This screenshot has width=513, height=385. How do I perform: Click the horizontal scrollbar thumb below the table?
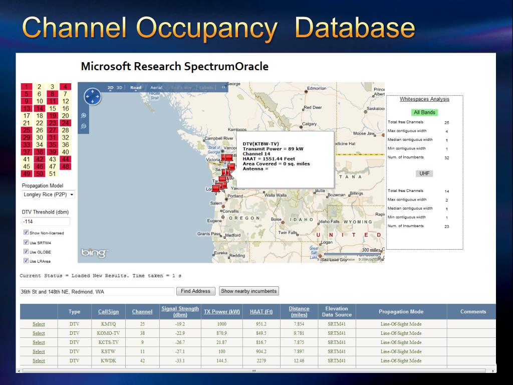254,371
